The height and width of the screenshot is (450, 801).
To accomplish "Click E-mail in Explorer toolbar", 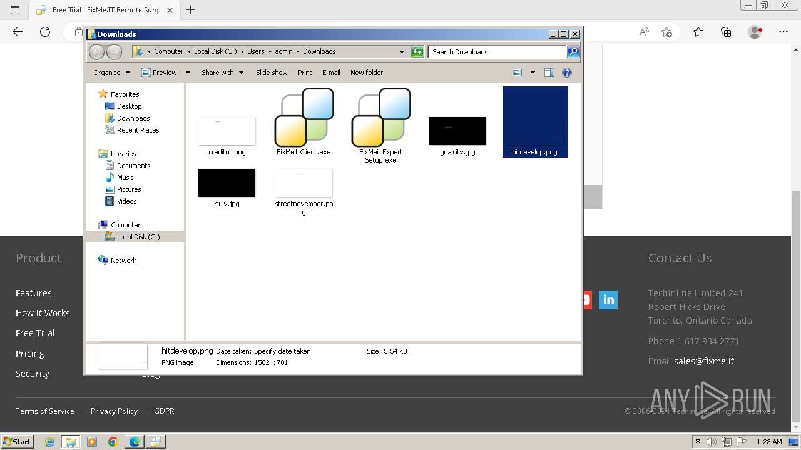I will pos(331,72).
